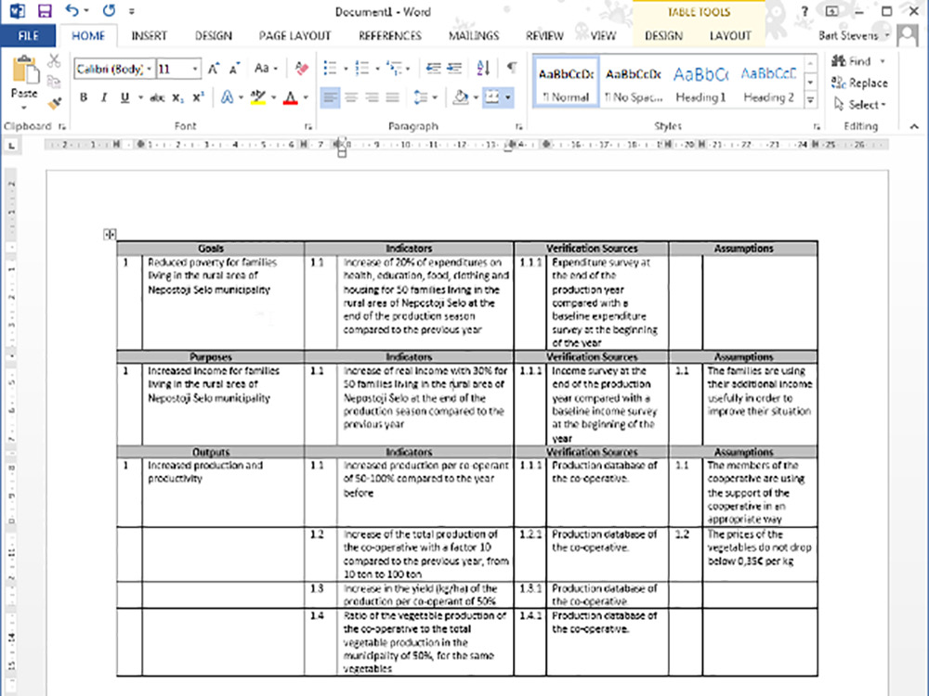Apply the red font color
Viewport: 929px width, 696px height.
click(290, 97)
